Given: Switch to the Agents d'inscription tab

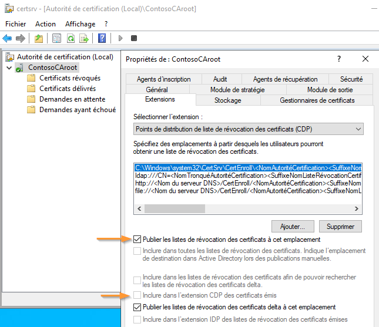Looking at the screenshot, I should [x=163, y=79].
